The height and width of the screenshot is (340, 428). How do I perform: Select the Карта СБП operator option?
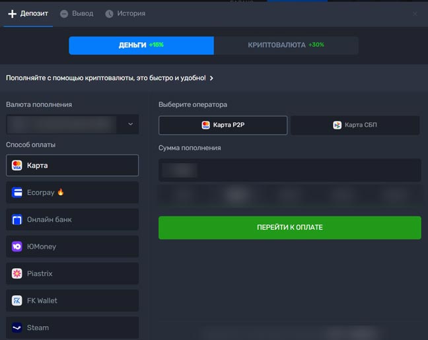(x=355, y=125)
